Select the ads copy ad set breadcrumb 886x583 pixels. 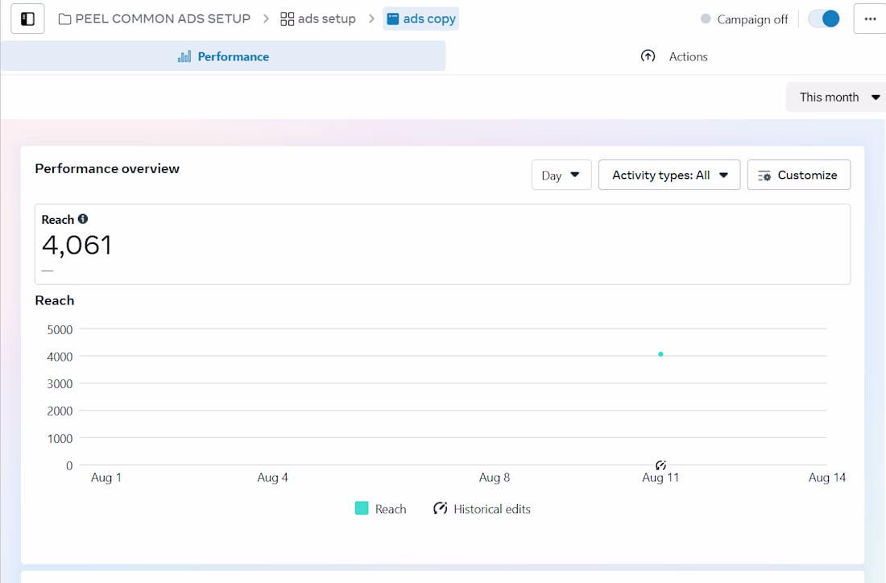tap(421, 19)
